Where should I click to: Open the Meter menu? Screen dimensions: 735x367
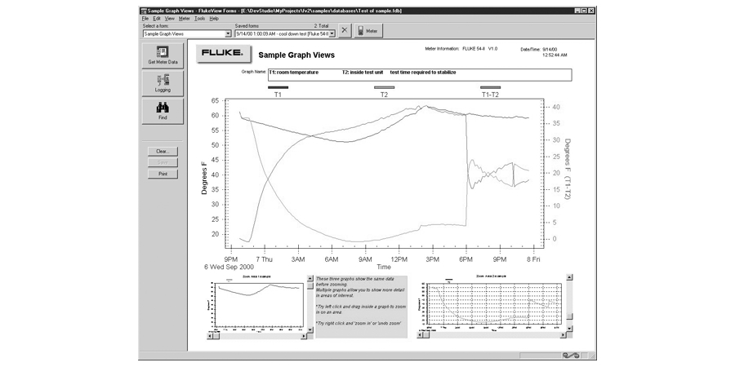185,18
